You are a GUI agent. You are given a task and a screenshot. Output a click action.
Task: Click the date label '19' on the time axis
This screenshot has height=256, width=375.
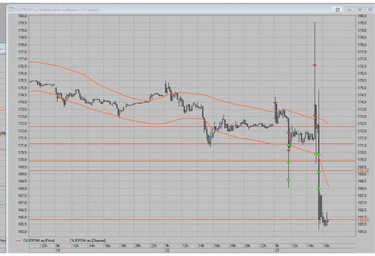[x=58, y=250]
